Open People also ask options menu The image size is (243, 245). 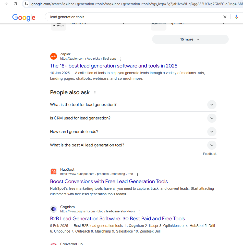pyautogui.click(x=95, y=93)
